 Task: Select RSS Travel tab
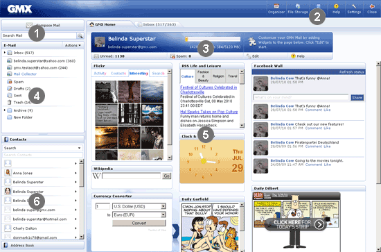click(232, 76)
